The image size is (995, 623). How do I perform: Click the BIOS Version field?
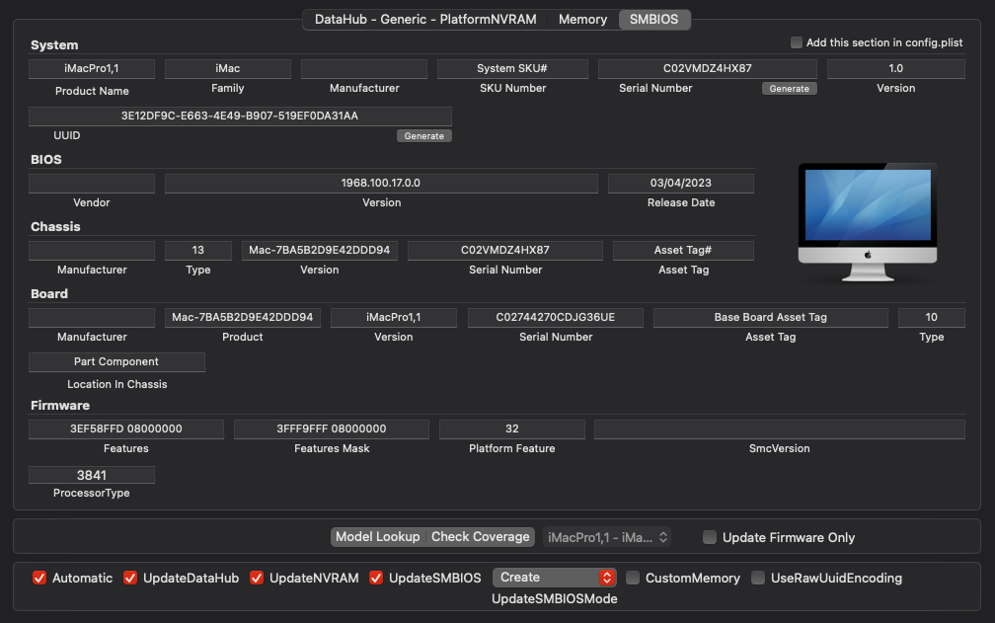382,183
